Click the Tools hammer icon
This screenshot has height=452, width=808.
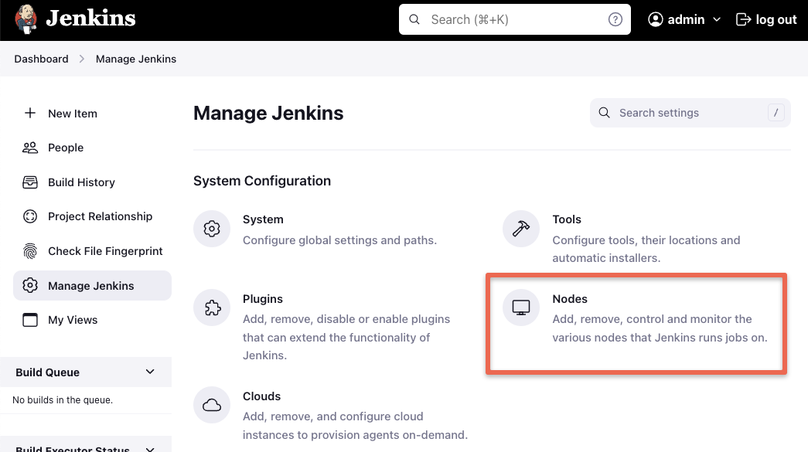tap(520, 228)
